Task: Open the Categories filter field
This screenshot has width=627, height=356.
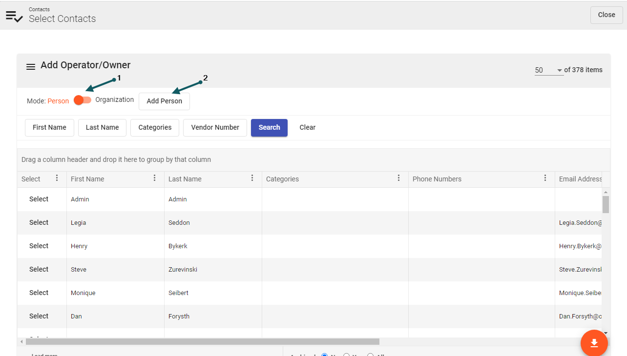Action: [x=155, y=128]
